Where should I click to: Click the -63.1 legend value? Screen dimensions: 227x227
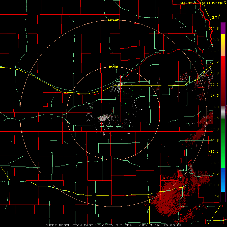coord(214,152)
